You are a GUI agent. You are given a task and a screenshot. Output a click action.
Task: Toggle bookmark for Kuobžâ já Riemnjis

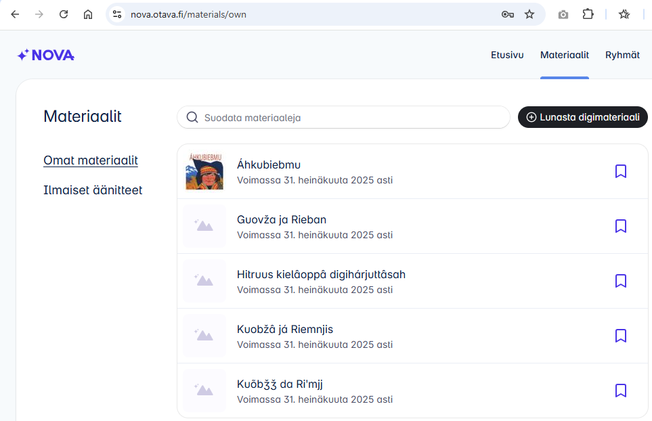pyautogui.click(x=620, y=336)
